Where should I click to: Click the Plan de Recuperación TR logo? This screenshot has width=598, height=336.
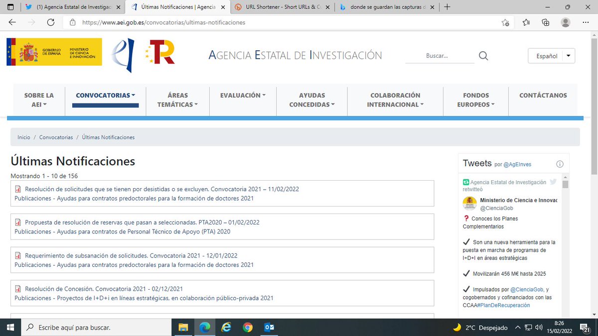tap(160, 52)
